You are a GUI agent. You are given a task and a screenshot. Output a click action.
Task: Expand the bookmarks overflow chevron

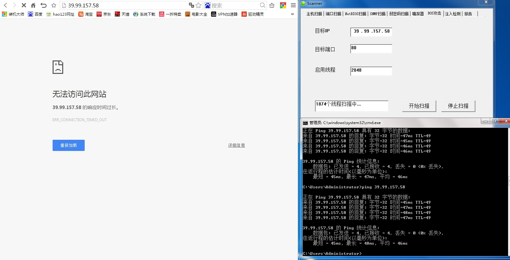pos(292,14)
